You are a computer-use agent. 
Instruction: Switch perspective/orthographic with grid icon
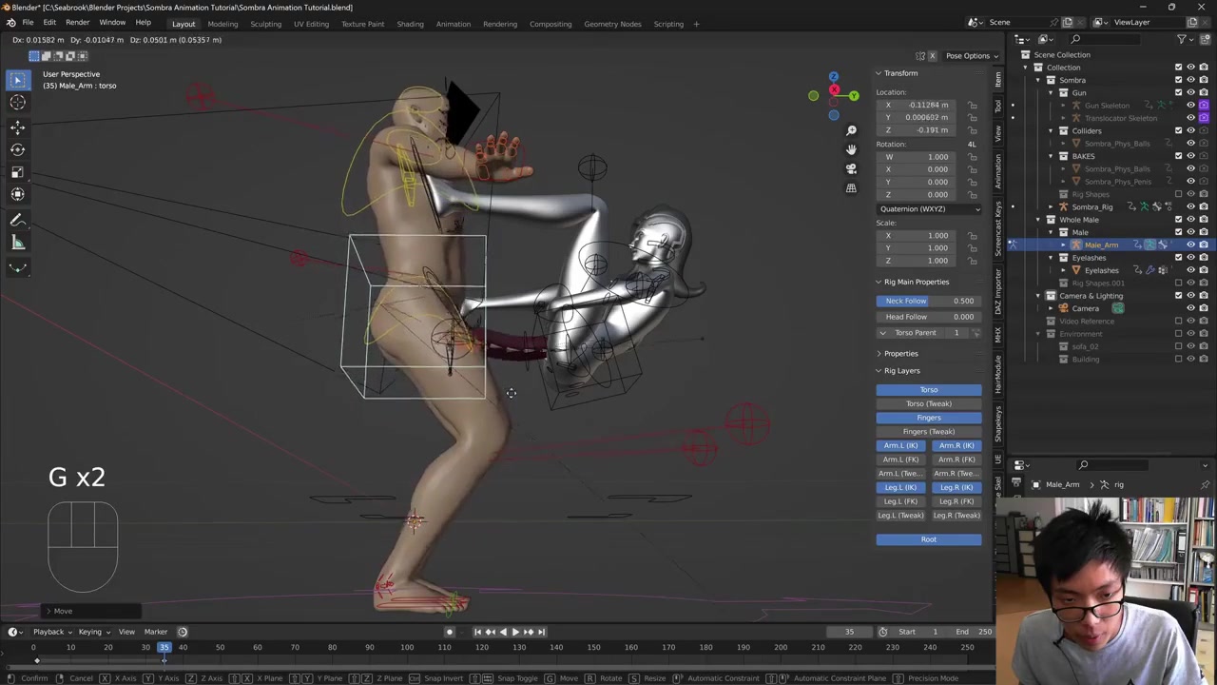click(851, 188)
